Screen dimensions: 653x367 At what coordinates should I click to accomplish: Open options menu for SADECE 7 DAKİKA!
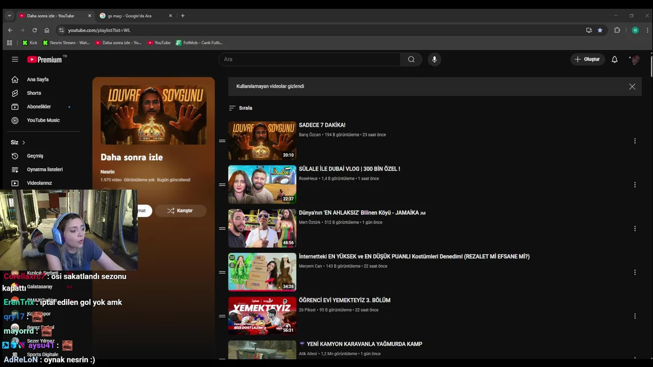pos(635,141)
